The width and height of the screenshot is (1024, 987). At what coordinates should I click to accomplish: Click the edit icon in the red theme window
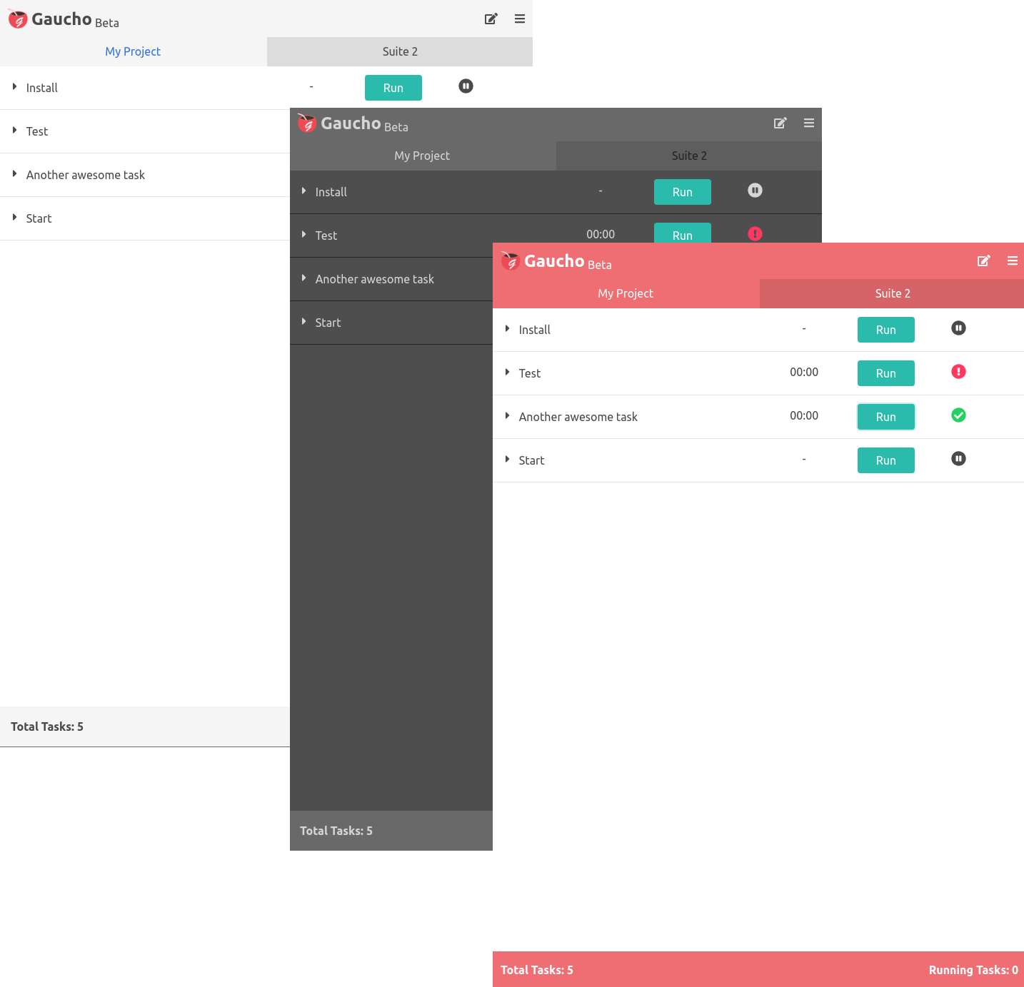(983, 261)
